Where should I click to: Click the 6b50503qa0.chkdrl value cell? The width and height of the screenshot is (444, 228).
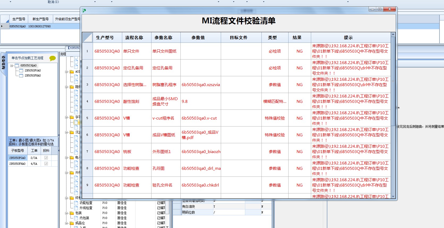point(201,185)
